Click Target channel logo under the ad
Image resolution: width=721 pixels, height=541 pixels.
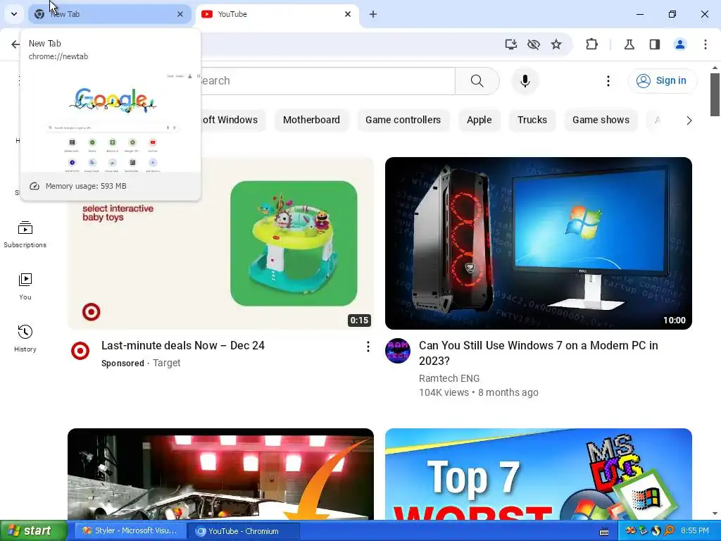click(x=80, y=351)
